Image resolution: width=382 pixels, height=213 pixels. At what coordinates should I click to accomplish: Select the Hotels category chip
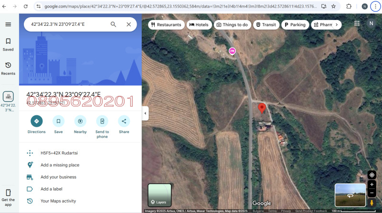(x=199, y=25)
